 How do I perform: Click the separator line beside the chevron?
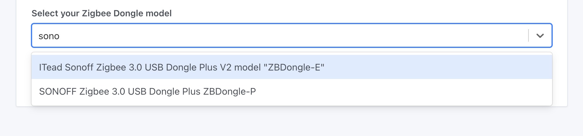coord(528,35)
